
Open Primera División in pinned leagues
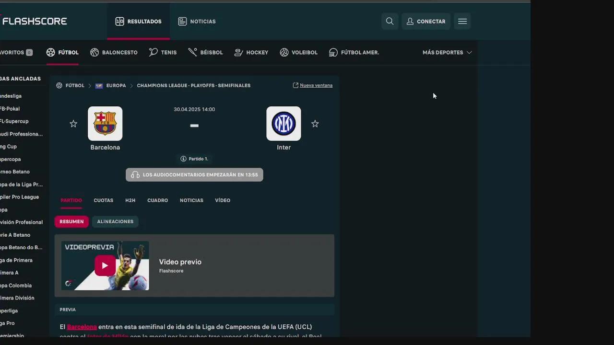(17, 298)
